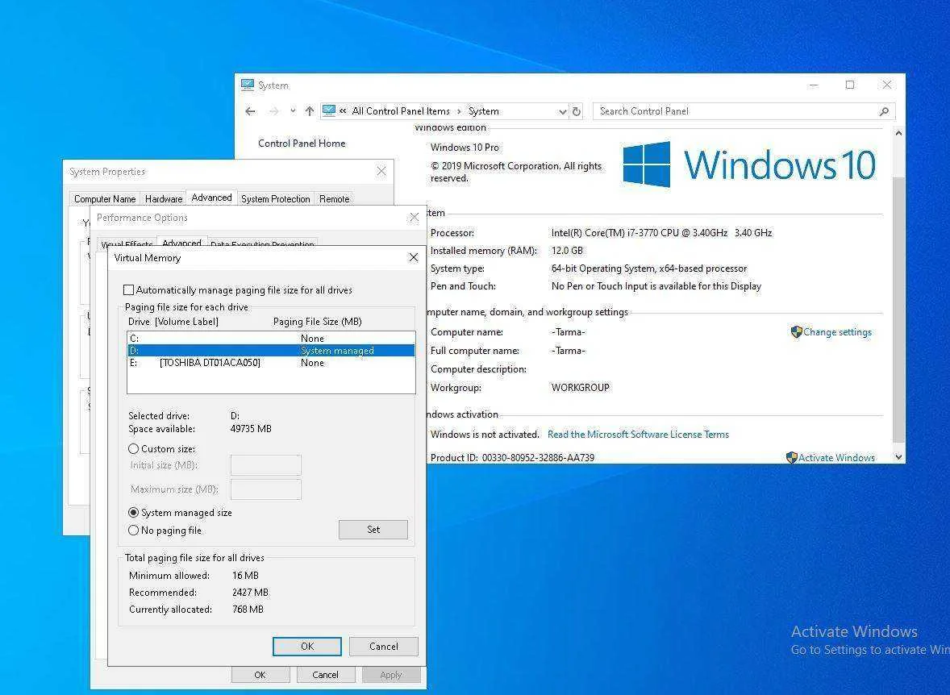Viewport: 950px width, 695px height.
Task: Click the Initial size (MB) field
Action: tap(265, 465)
